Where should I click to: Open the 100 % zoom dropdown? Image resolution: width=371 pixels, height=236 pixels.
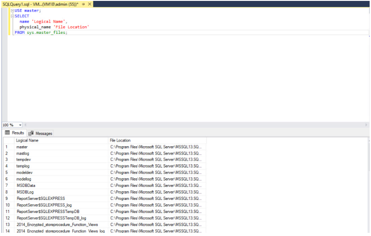[x=20, y=125]
